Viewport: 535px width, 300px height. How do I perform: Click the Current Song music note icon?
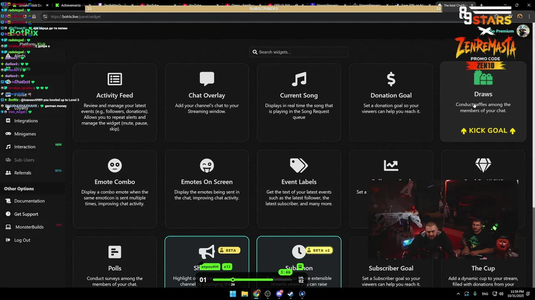[x=299, y=79]
